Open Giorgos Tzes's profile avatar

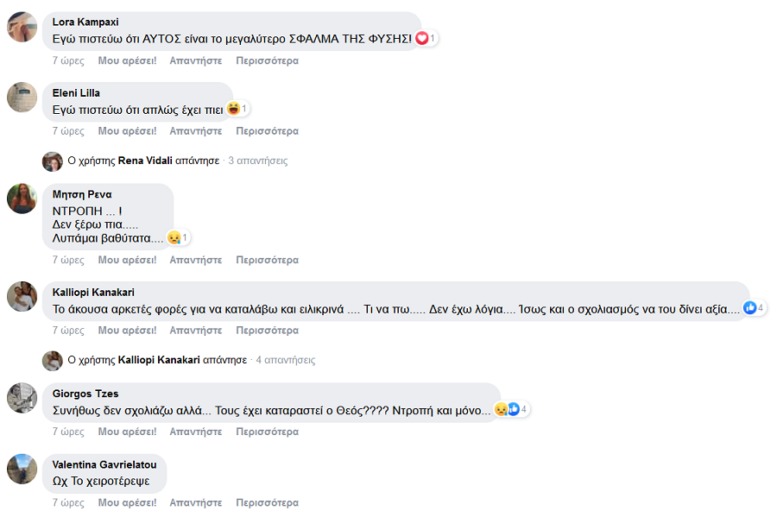(x=22, y=398)
